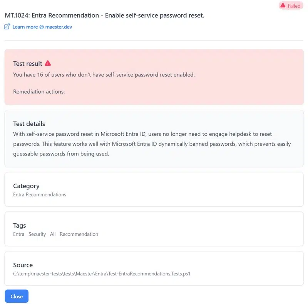Click the Remediation actions text
This screenshot has width=308, height=304.
pos(39,92)
